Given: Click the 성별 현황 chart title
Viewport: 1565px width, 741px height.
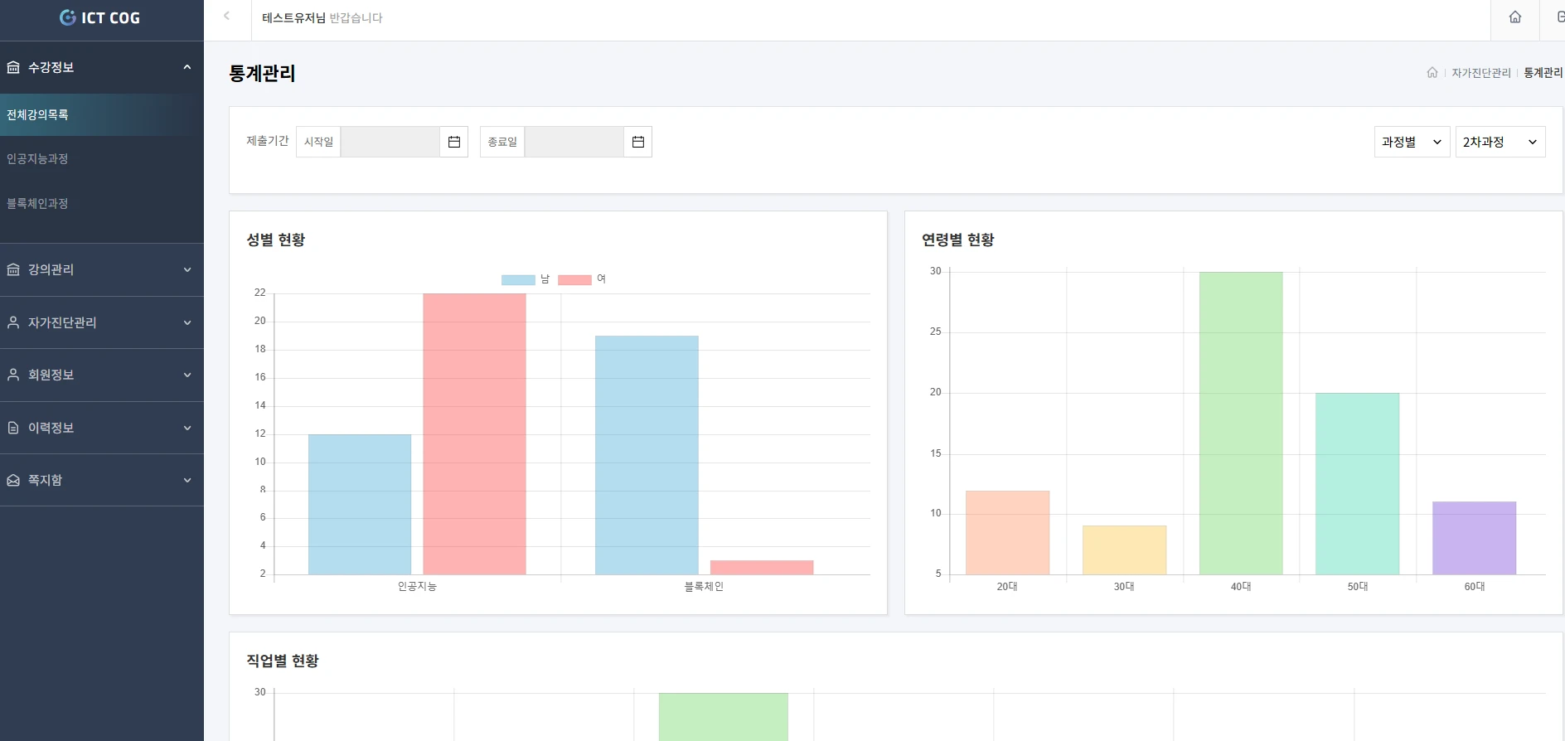Looking at the screenshot, I should 276,240.
